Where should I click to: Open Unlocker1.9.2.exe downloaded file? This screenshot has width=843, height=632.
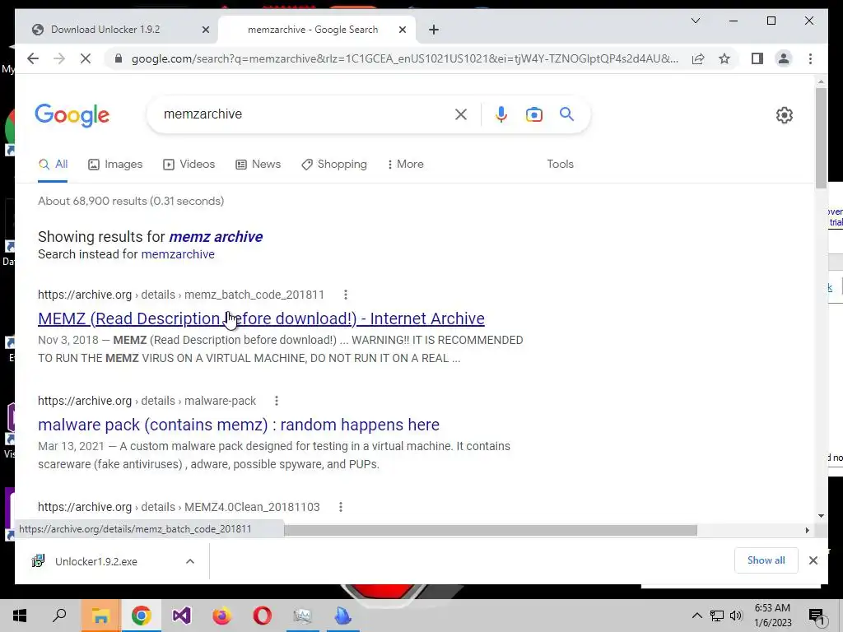[x=96, y=561]
